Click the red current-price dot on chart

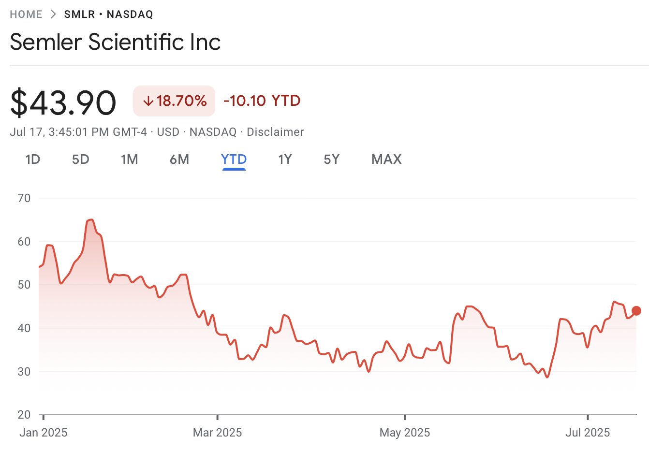tap(636, 311)
